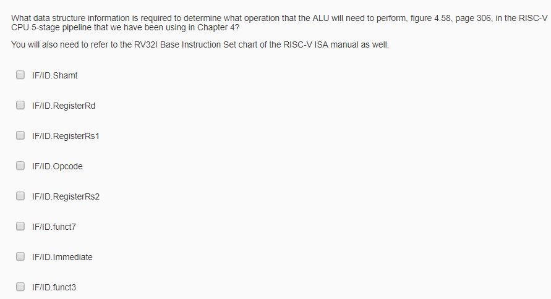Check the IF/ID.Shamt checkbox

tap(20, 75)
